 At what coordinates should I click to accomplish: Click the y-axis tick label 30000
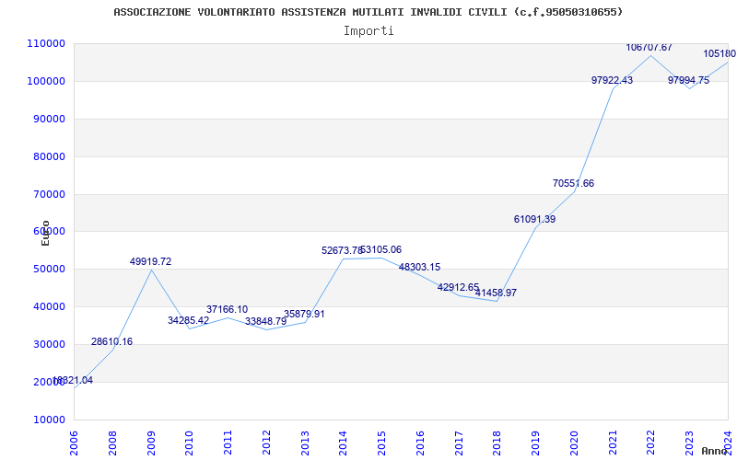(52, 344)
